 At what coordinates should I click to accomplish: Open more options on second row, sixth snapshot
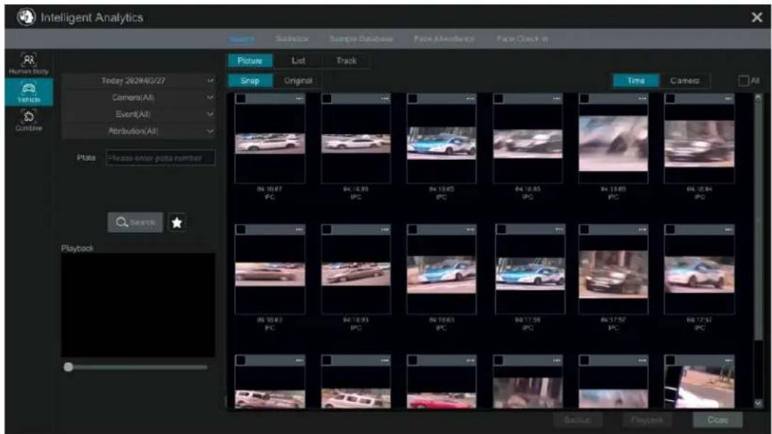[728, 230]
